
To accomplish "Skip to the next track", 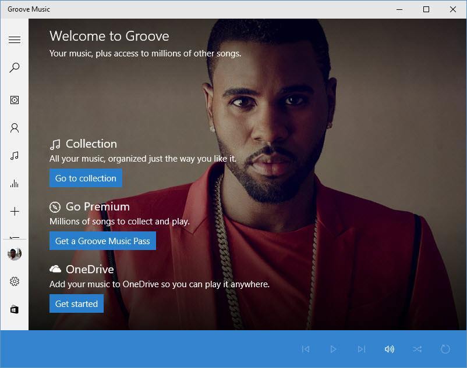I will tap(362, 349).
